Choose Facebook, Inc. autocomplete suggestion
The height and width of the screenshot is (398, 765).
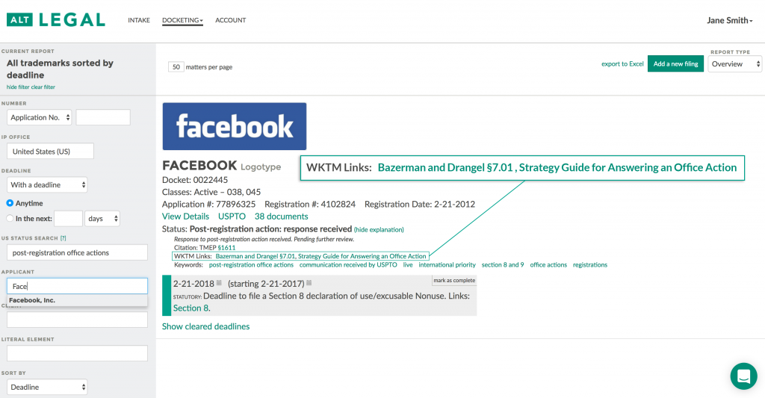(x=78, y=300)
